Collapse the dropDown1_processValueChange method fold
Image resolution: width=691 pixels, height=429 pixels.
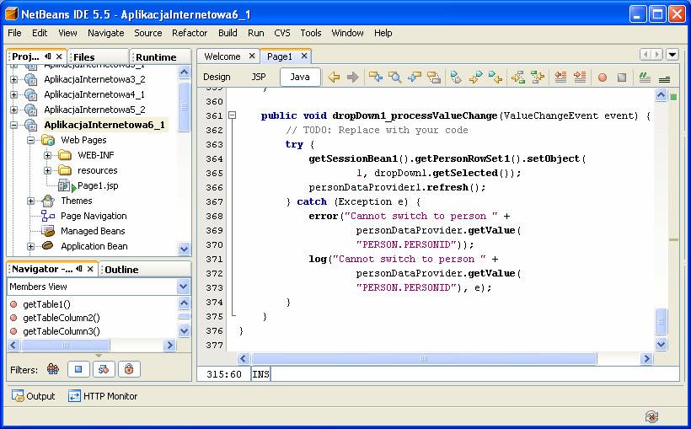click(233, 115)
